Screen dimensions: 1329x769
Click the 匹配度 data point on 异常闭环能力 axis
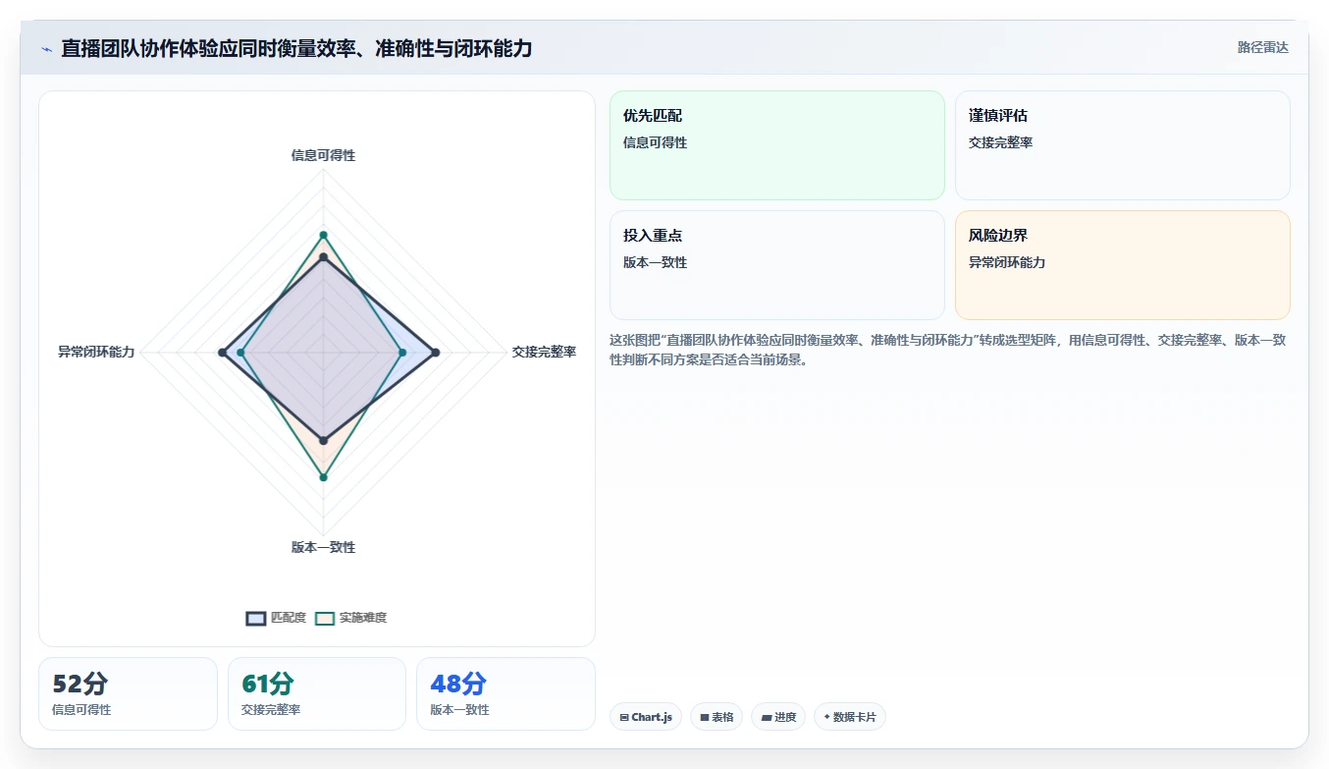tap(223, 352)
